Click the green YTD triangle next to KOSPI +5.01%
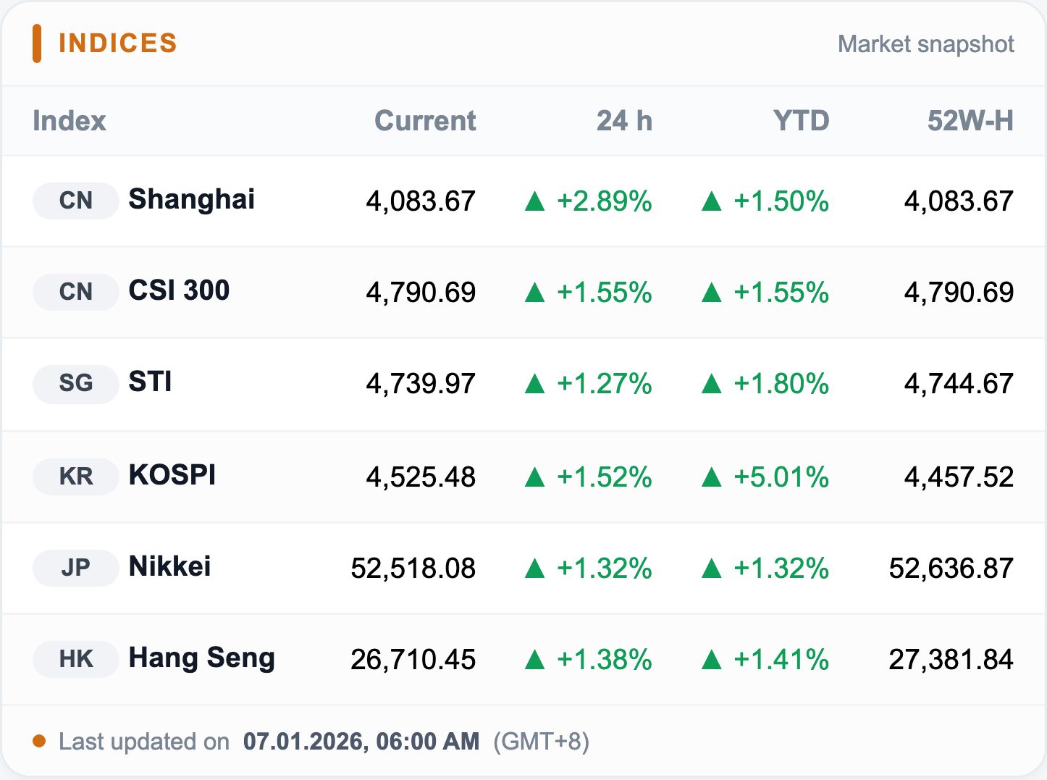The image size is (1047, 780). click(712, 477)
